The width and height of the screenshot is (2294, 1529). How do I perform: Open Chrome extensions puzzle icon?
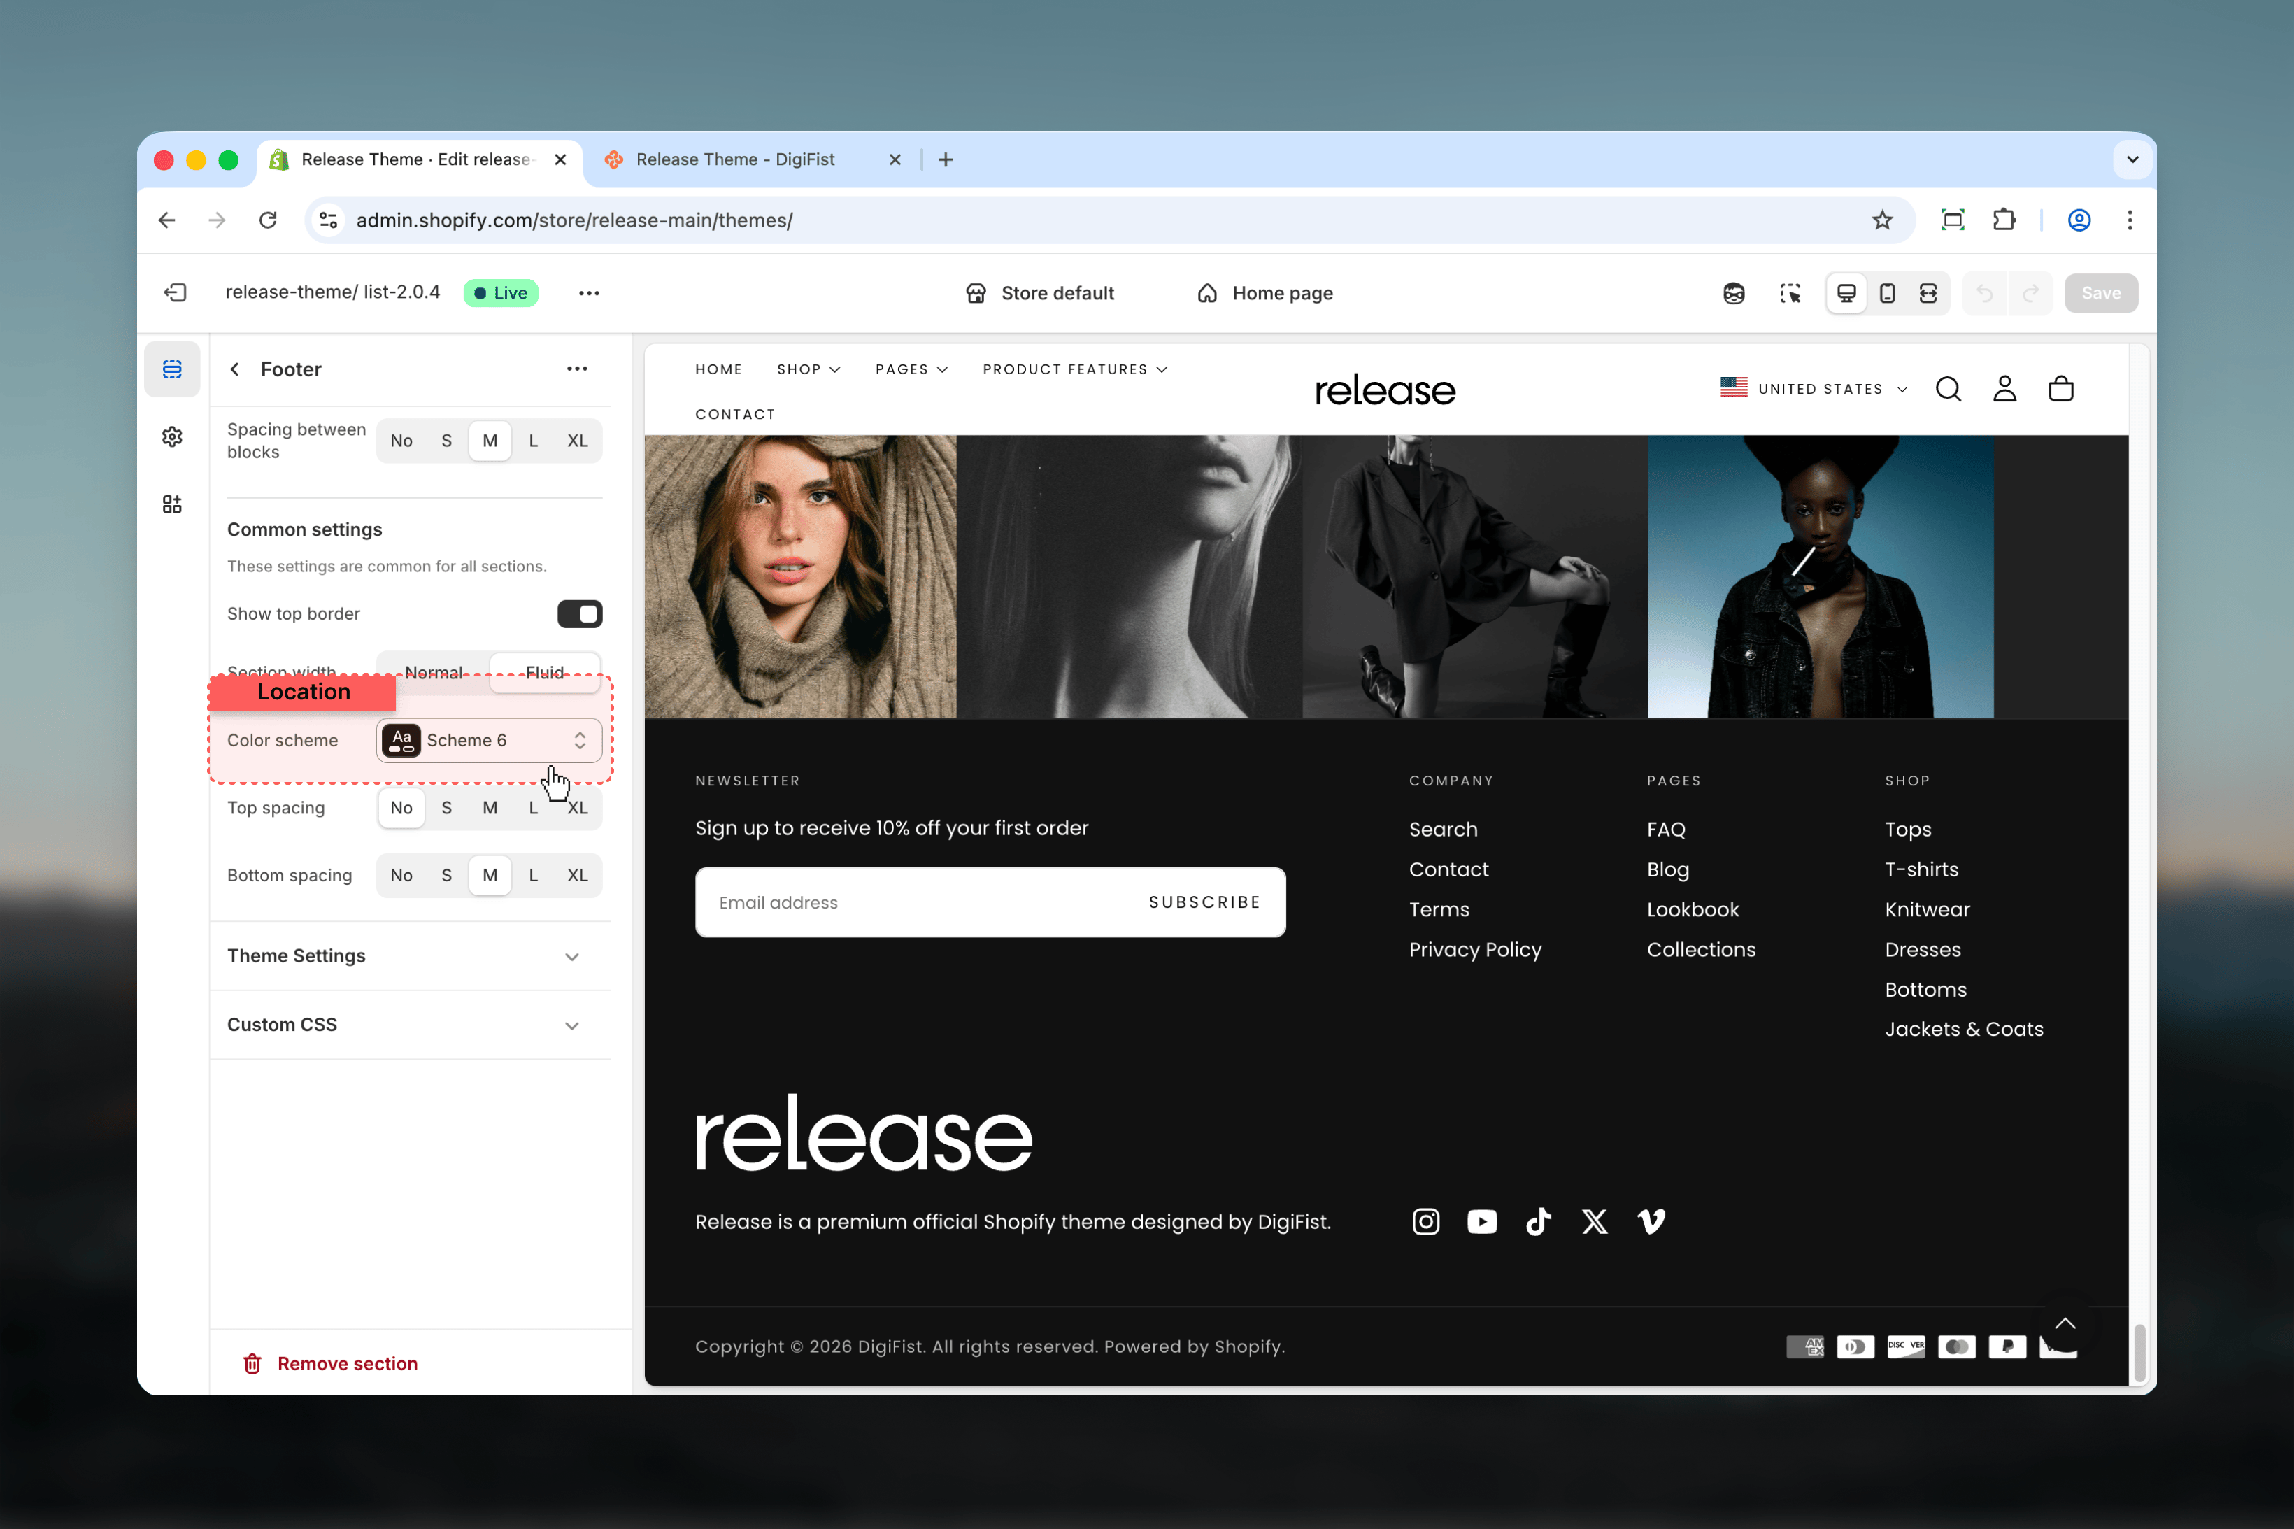tap(2004, 220)
